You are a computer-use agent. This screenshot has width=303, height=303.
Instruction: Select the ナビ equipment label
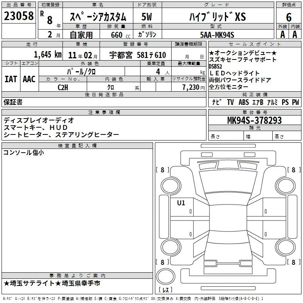pyautogui.click(x=216, y=102)
